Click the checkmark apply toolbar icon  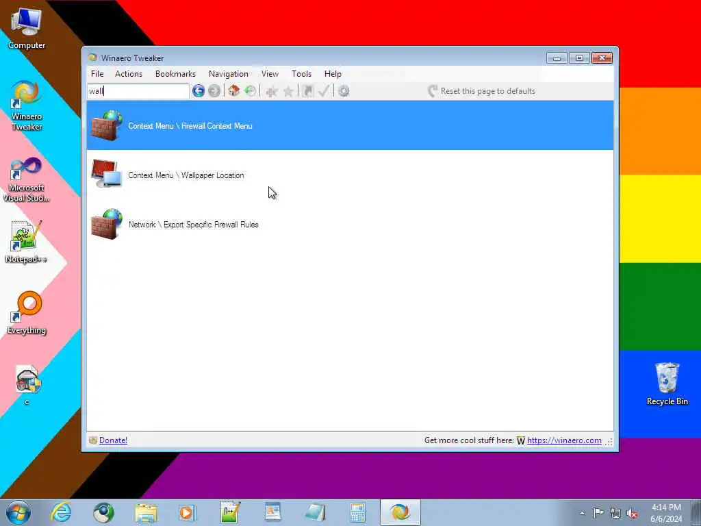[x=324, y=91]
